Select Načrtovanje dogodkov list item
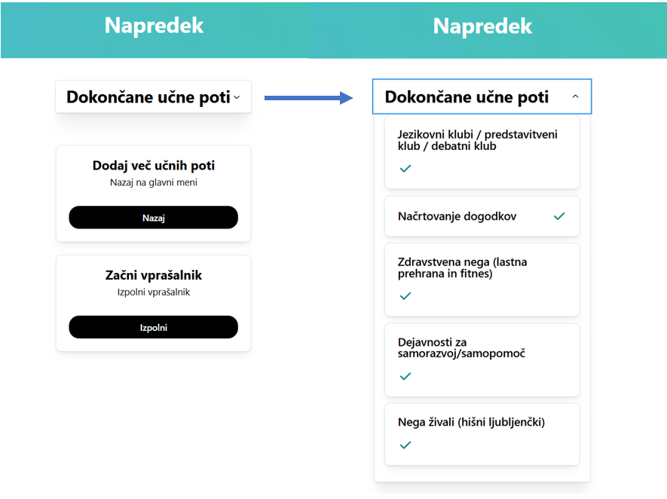The height and width of the screenshot is (499, 667). tap(482, 216)
